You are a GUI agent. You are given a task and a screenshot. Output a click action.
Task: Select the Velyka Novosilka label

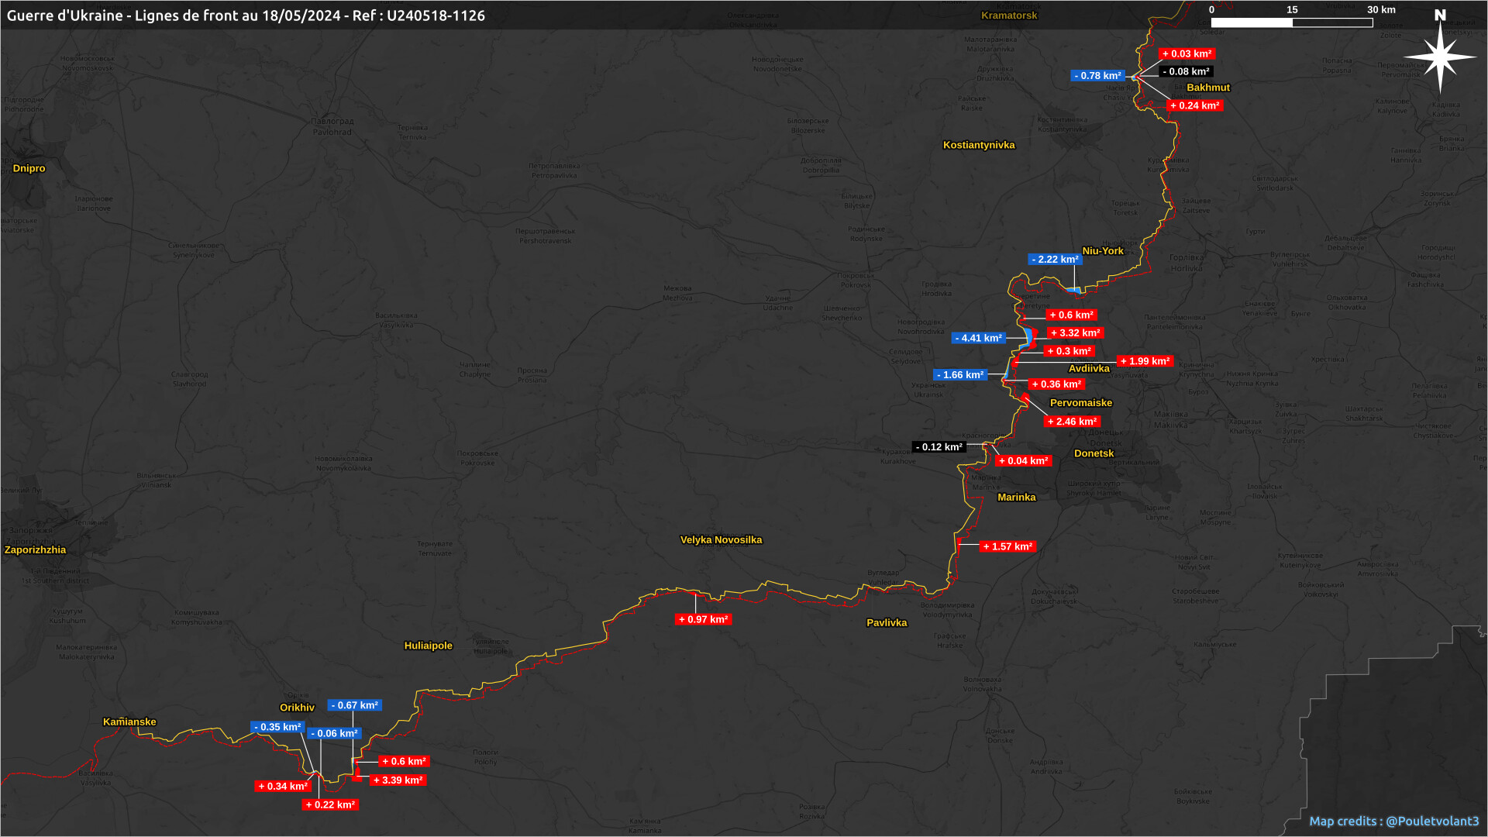[721, 540]
